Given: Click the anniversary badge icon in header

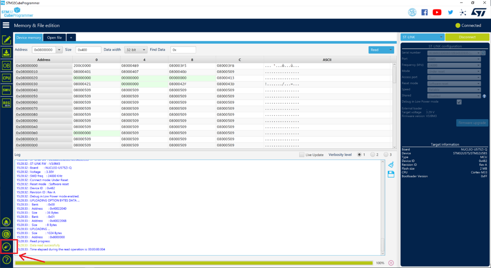Looking at the screenshot, I should pos(412,12).
